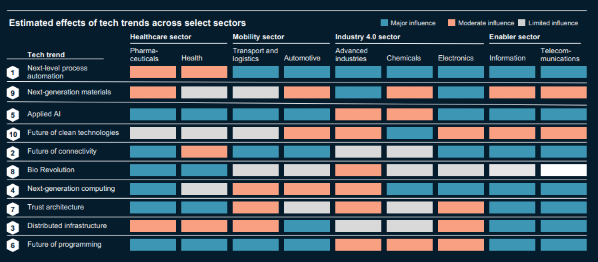Click the 'Future of clean technologies' row label

coord(73,133)
